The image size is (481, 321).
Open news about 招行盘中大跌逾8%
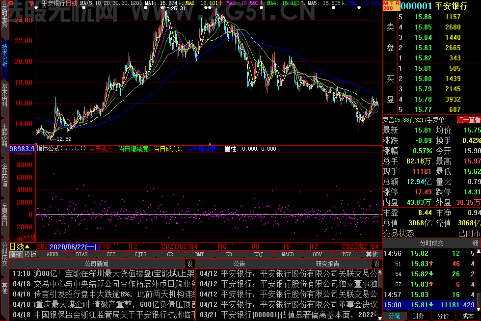(x=104, y=294)
